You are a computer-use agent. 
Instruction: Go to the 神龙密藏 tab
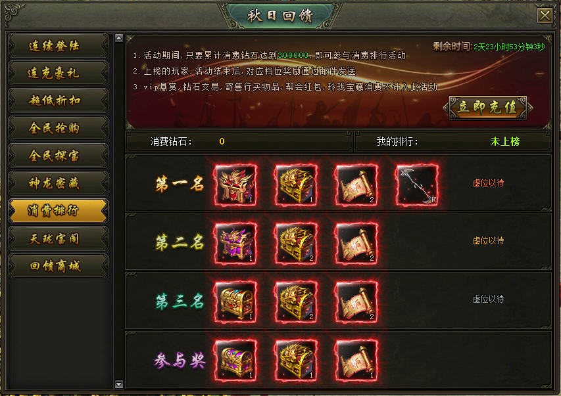pyautogui.click(x=58, y=183)
